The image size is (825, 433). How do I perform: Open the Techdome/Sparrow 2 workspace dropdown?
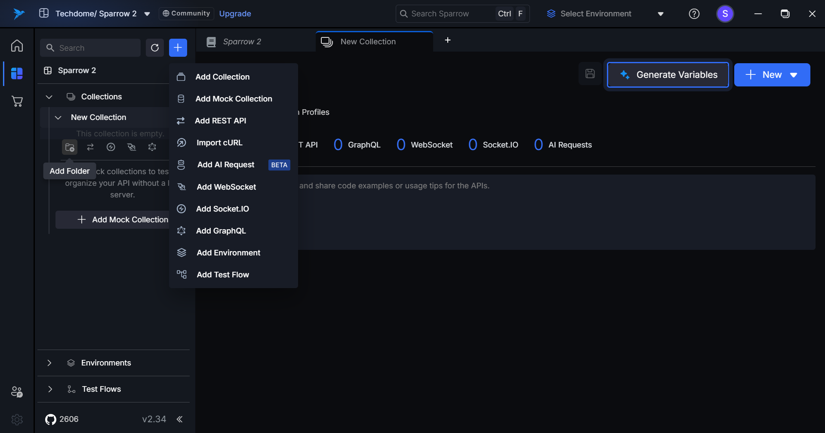[x=147, y=14]
